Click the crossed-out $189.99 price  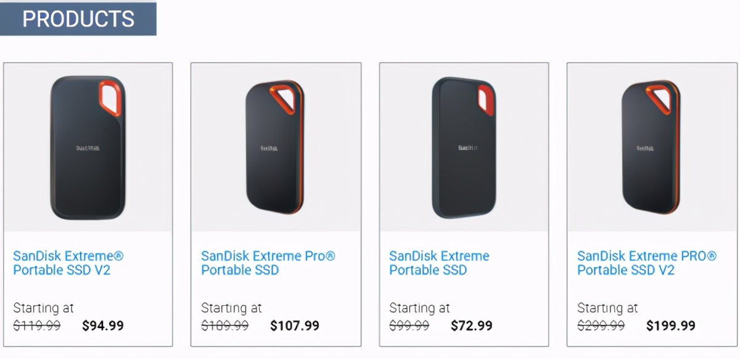tap(225, 326)
